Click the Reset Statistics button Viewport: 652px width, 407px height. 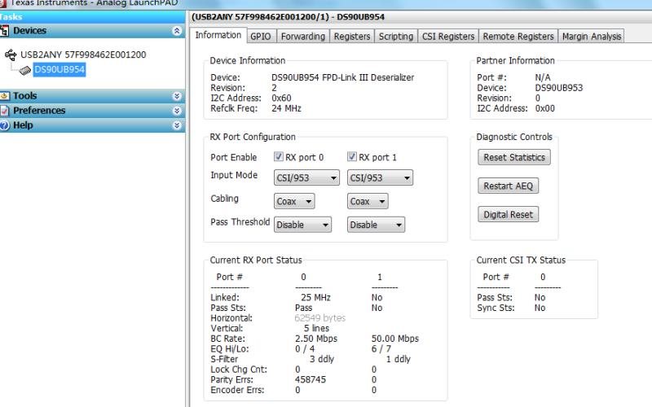(x=514, y=157)
